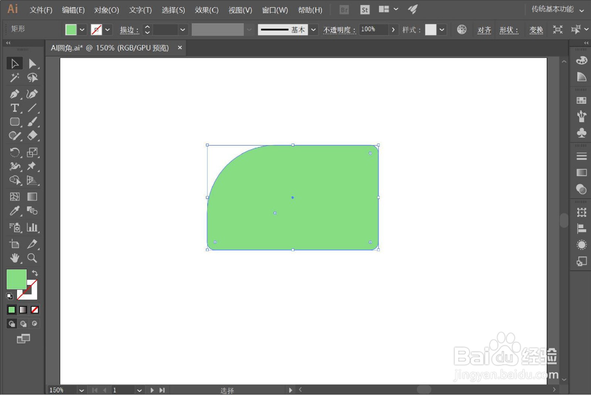591x395 pixels.
Task: Select the Rounded Rectangle tool
Action: [15, 122]
